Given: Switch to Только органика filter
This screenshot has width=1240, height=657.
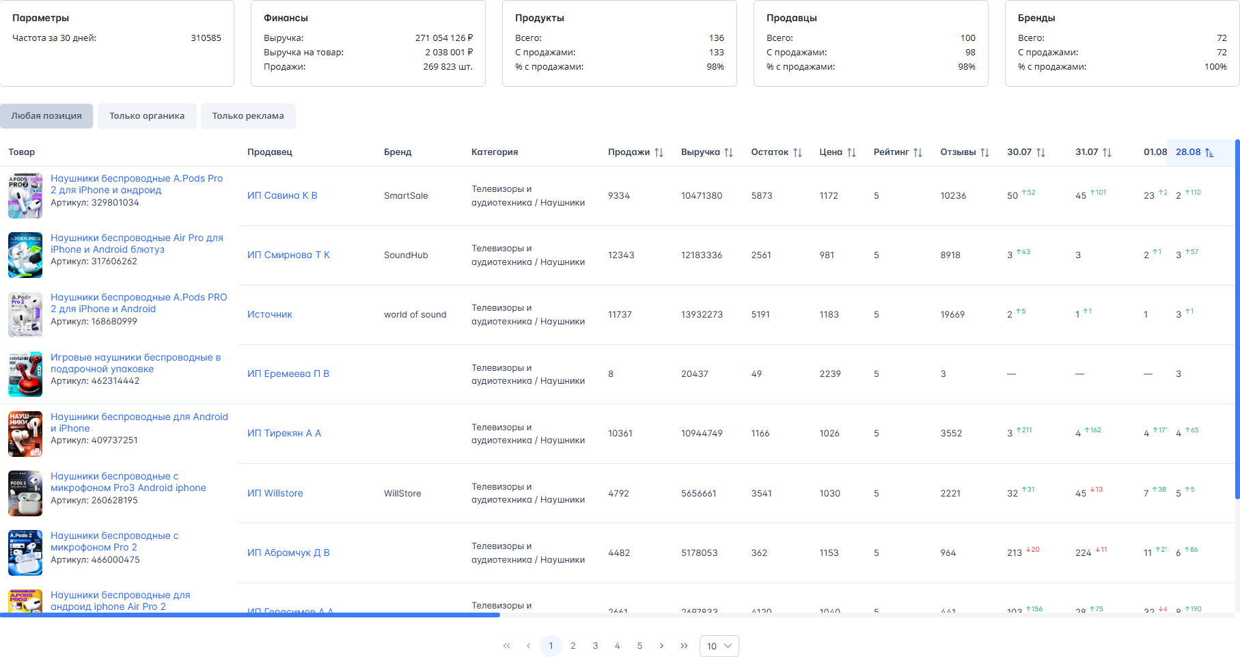Looking at the screenshot, I should pyautogui.click(x=147, y=116).
